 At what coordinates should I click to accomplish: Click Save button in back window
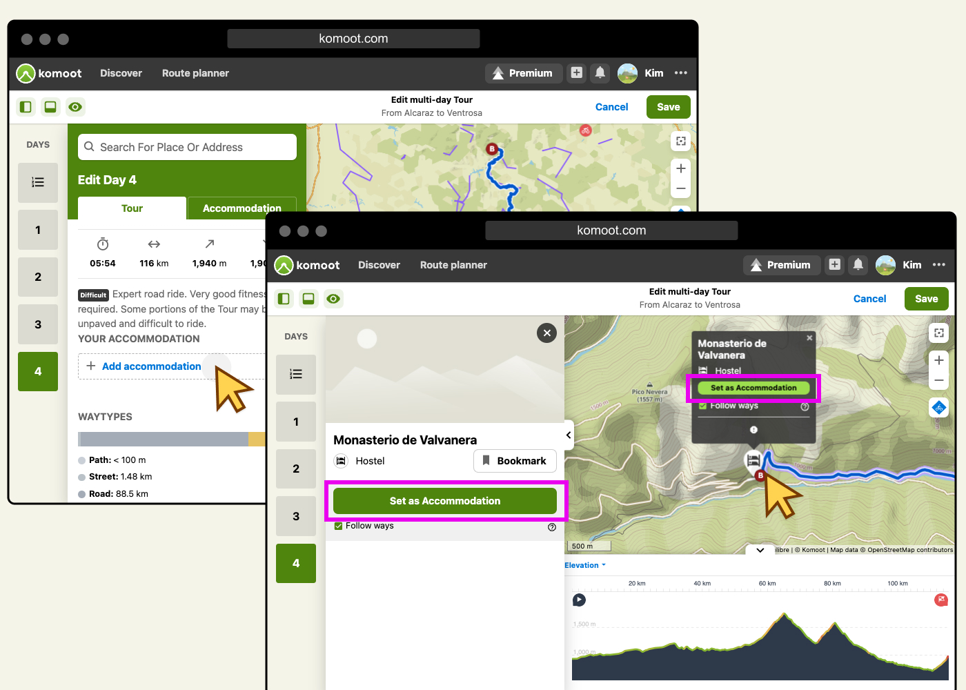tap(669, 107)
